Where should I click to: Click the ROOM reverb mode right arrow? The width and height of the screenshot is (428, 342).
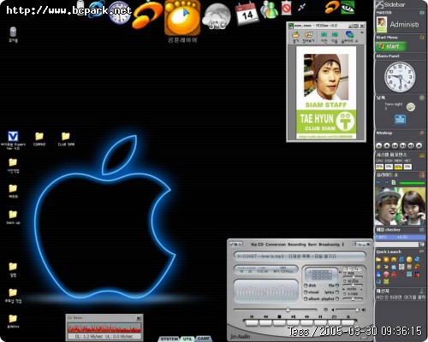tap(361, 289)
